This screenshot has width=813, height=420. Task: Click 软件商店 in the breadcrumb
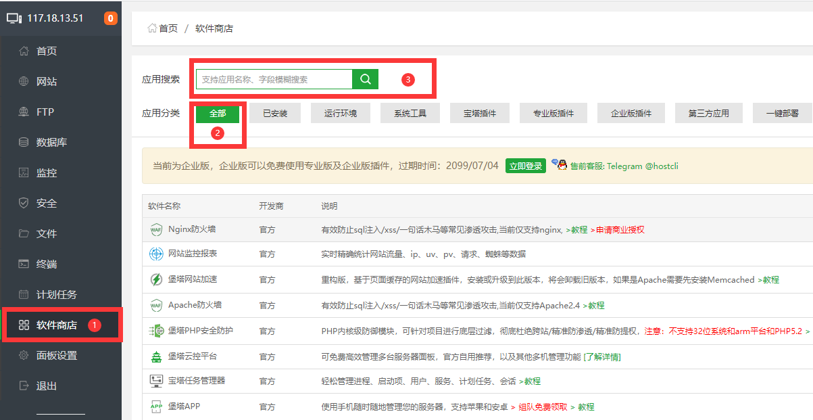tap(214, 28)
